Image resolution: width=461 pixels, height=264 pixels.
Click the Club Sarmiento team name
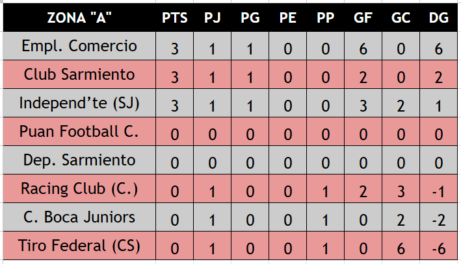click(x=79, y=74)
